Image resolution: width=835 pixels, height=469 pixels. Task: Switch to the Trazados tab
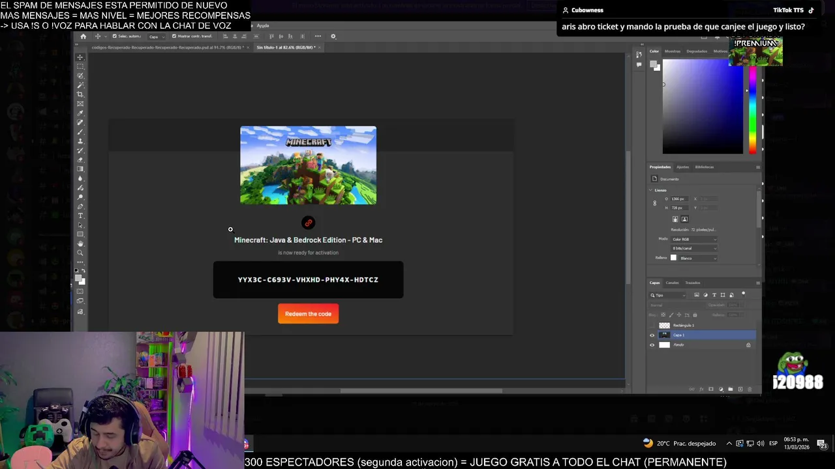693,283
